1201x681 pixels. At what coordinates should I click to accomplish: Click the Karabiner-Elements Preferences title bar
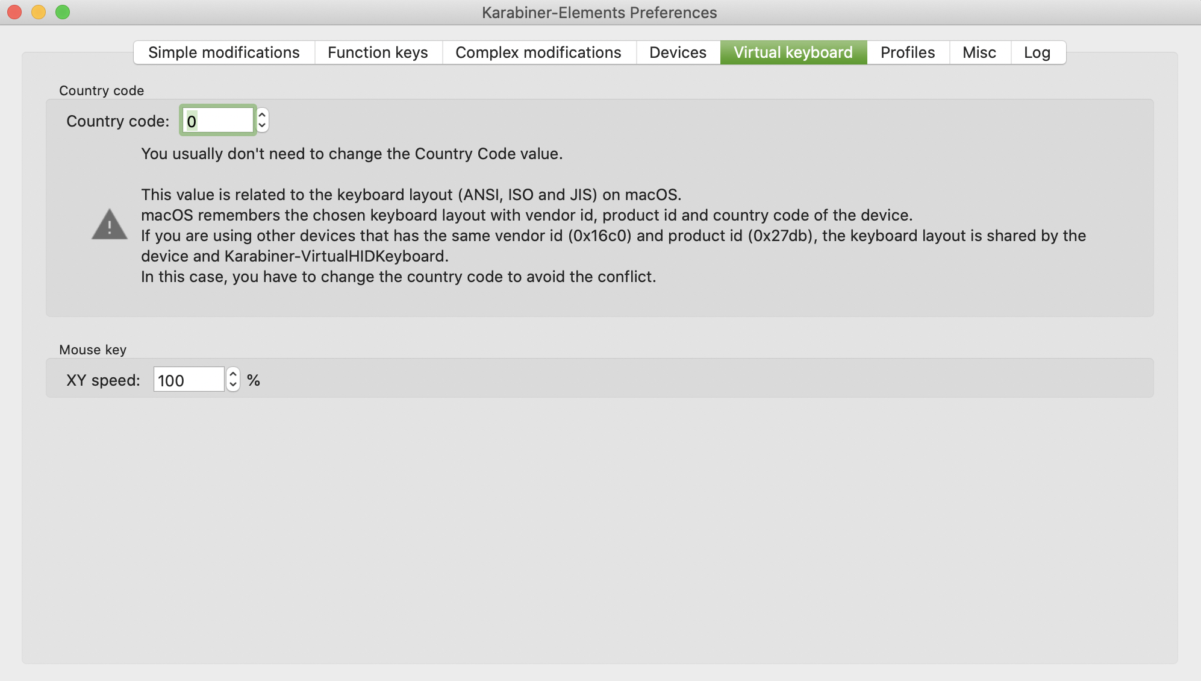point(599,12)
